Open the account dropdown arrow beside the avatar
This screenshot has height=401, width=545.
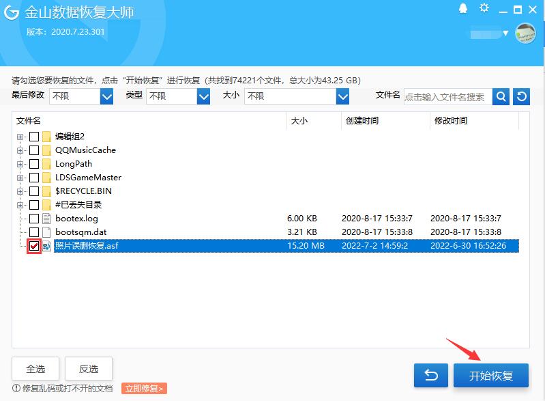pos(505,33)
